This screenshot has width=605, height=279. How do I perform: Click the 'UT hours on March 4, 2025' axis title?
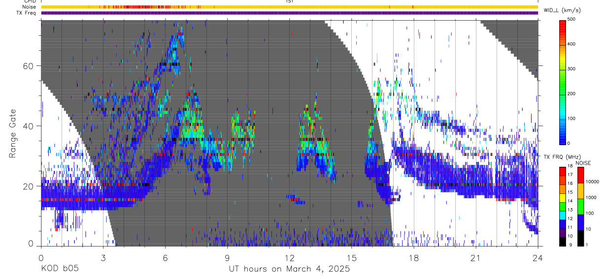289,269
